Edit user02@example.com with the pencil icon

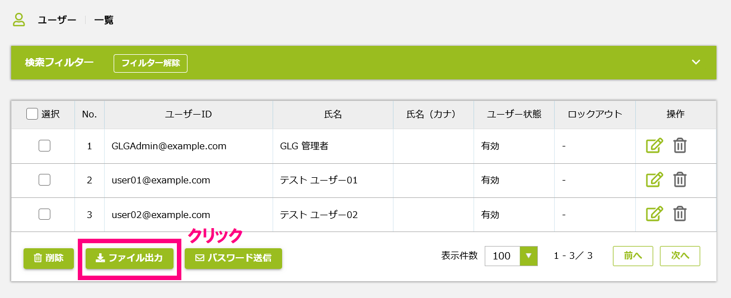(x=654, y=214)
